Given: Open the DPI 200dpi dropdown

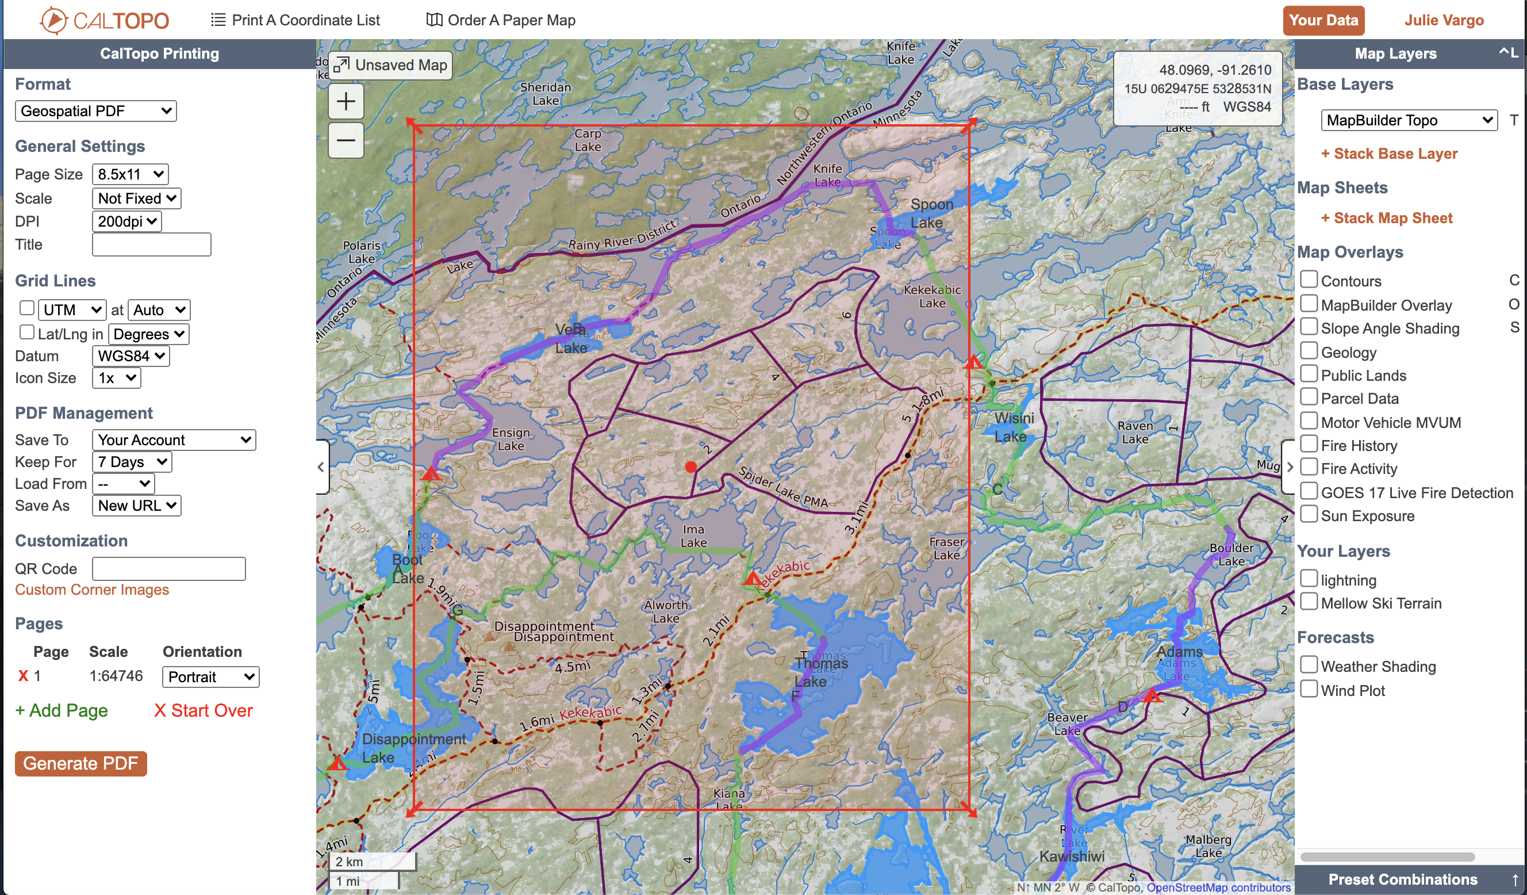Looking at the screenshot, I should click(127, 221).
